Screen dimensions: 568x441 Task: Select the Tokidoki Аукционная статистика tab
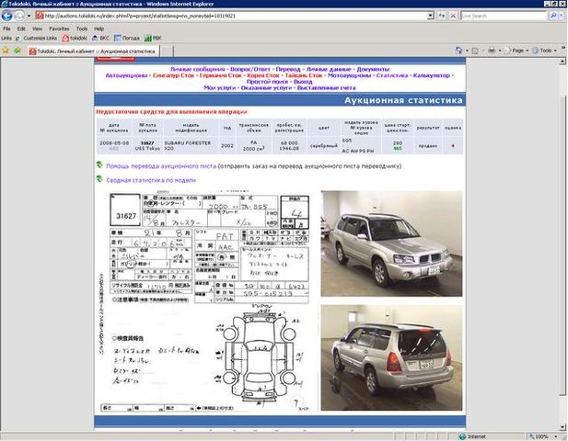click(x=93, y=51)
